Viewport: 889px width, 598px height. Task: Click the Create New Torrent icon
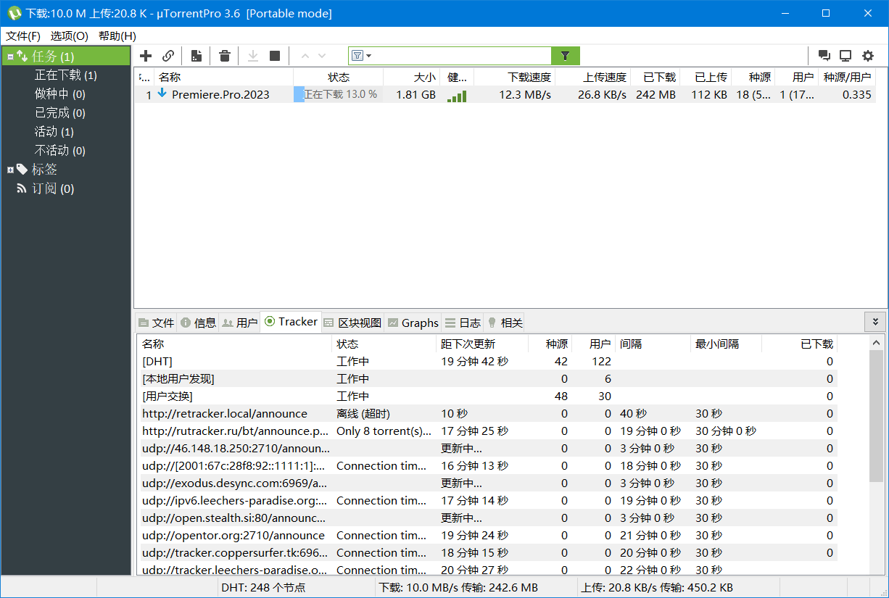point(196,55)
